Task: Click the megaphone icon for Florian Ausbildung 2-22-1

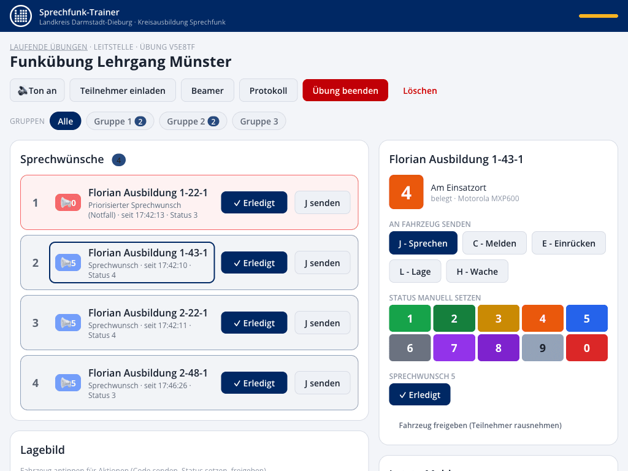Action: [68, 323]
